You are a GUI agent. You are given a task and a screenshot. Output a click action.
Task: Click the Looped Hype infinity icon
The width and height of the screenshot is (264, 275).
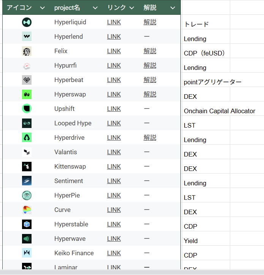[27, 123]
